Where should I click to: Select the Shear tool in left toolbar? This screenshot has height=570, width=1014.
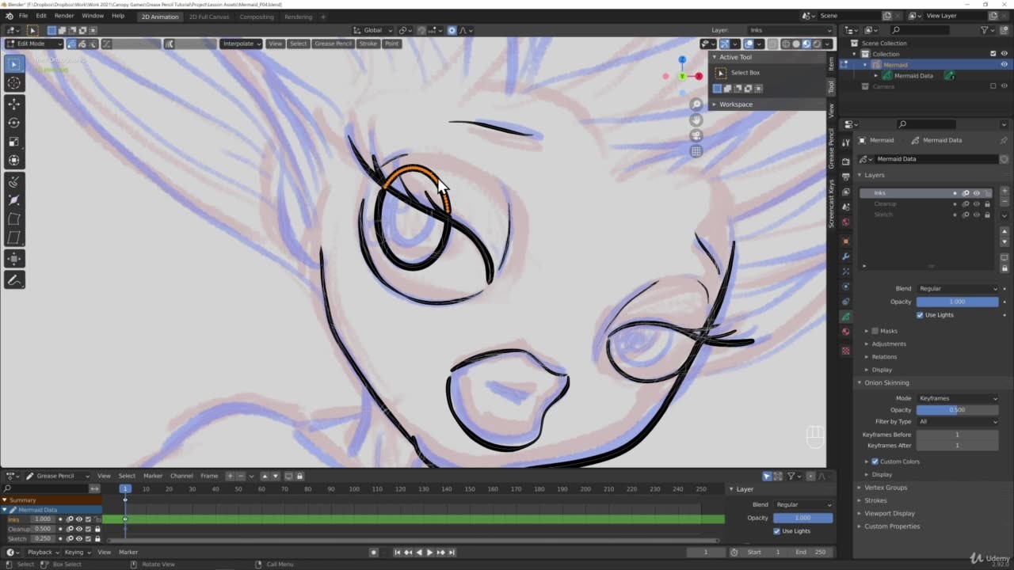pyautogui.click(x=14, y=238)
